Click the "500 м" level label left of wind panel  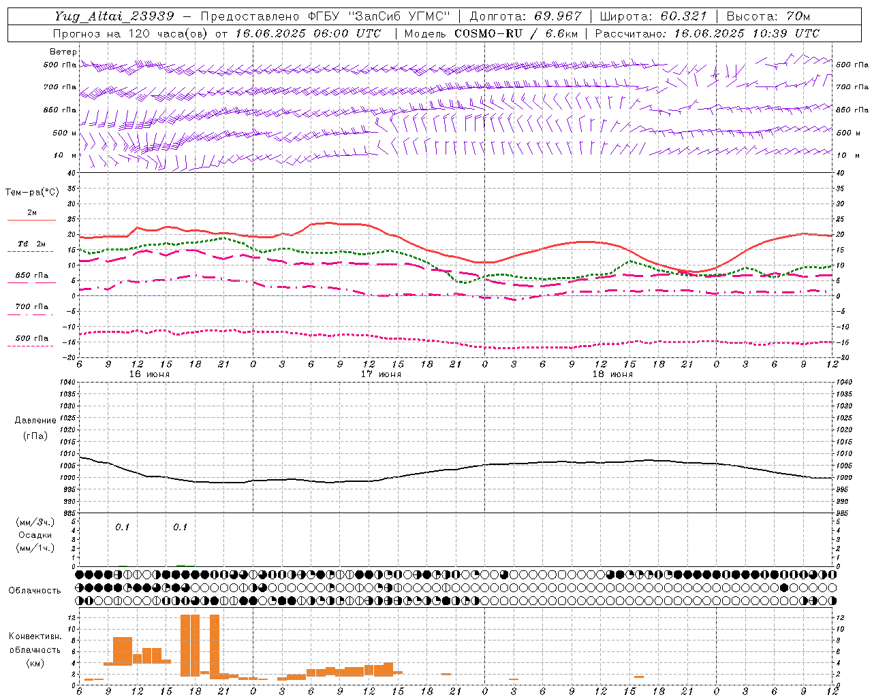(65, 133)
